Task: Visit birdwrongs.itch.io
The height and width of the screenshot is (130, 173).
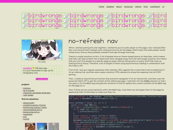Action: point(31,112)
